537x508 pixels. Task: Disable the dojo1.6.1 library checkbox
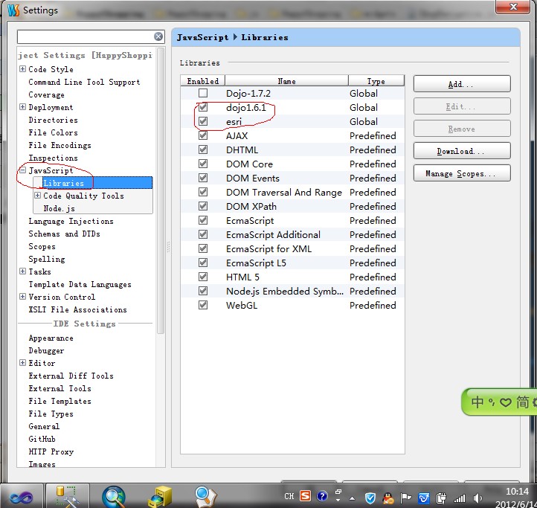pyautogui.click(x=203, y=107)
